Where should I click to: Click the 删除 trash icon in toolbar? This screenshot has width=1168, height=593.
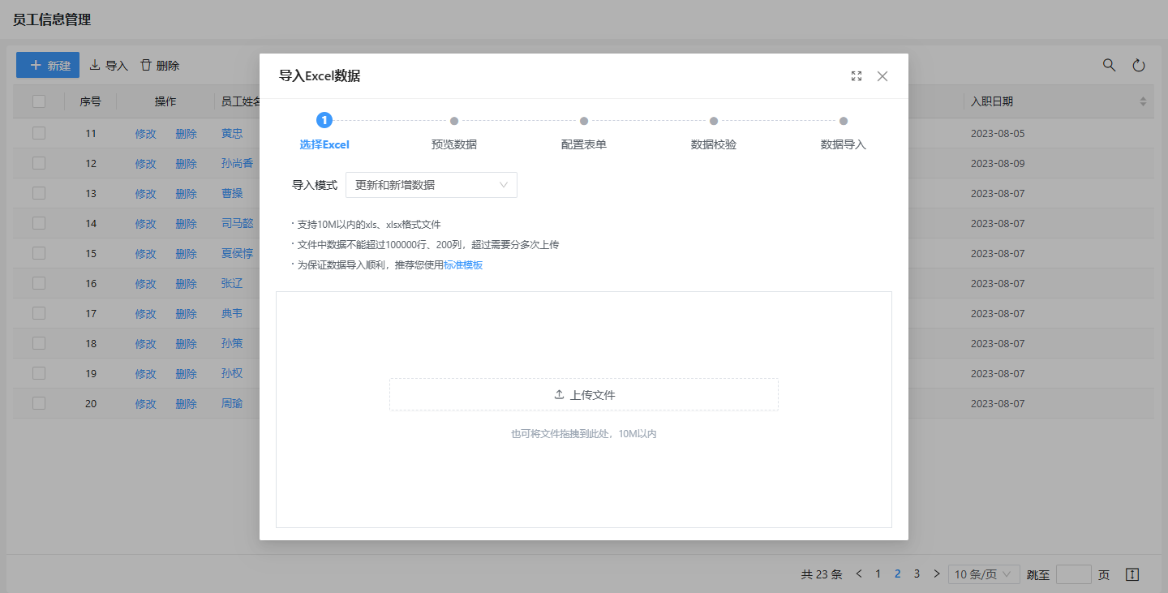click(159, 66)
